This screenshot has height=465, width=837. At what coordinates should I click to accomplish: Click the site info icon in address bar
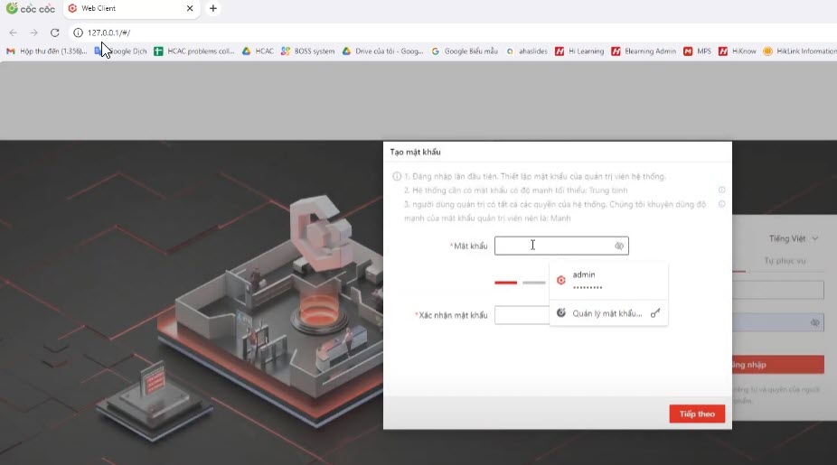(79, 33)
